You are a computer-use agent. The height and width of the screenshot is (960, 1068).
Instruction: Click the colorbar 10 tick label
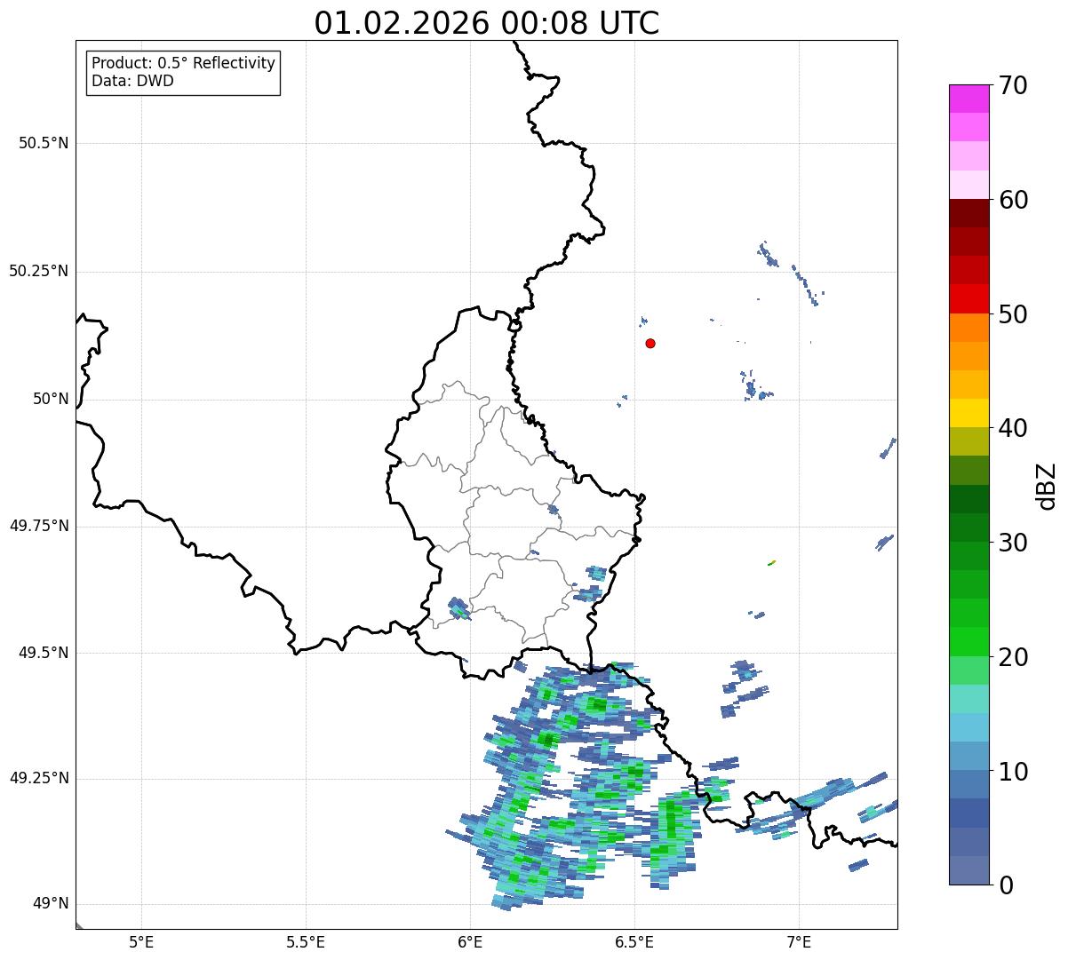coord(1013,772)
